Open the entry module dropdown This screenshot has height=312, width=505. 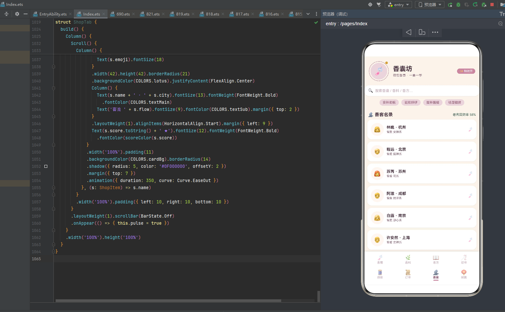(x=398, y=5)
